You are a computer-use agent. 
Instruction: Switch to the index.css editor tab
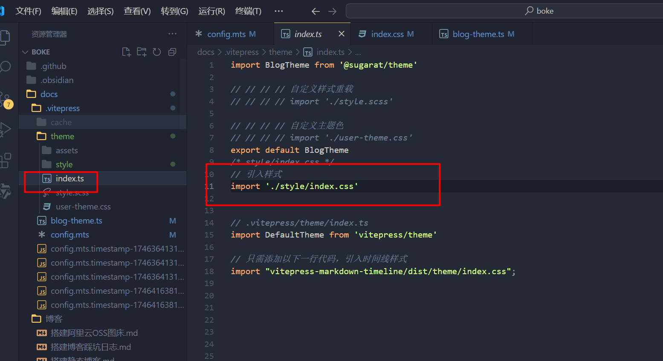coord(387,34)
